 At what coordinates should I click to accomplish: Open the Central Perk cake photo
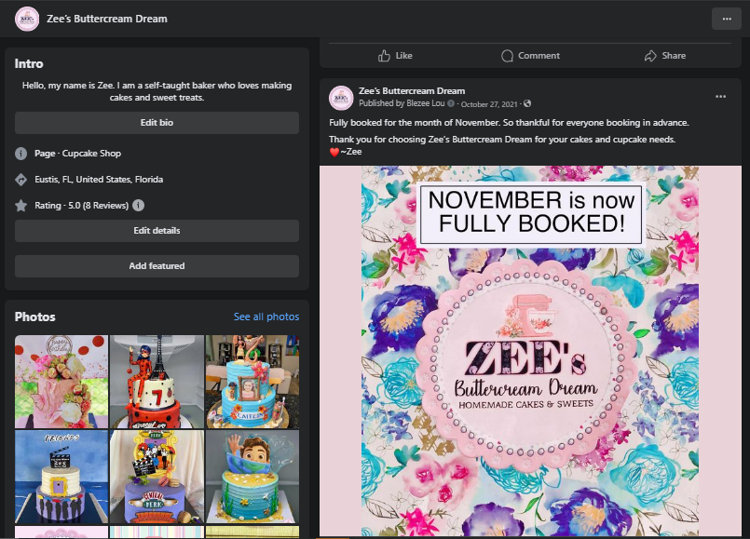click(157, 477)
